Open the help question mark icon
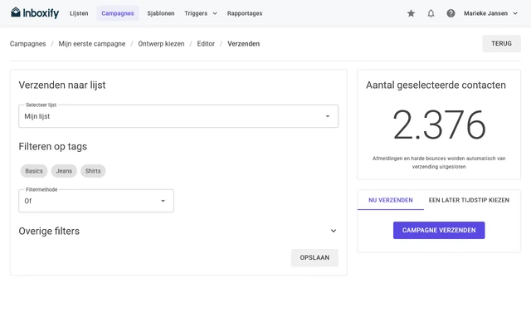Screen dimensions: 531x332 coord(451,13)
